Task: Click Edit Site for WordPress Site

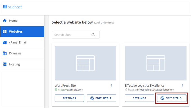Action: (101, 98)
